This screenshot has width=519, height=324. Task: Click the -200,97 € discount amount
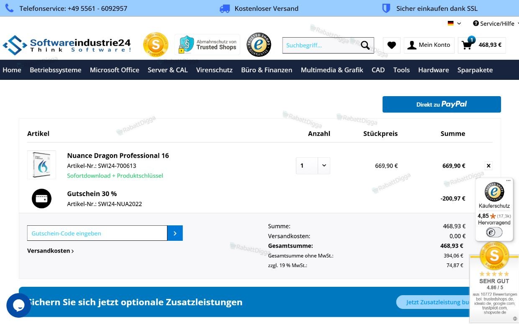[x=453, y=199]
